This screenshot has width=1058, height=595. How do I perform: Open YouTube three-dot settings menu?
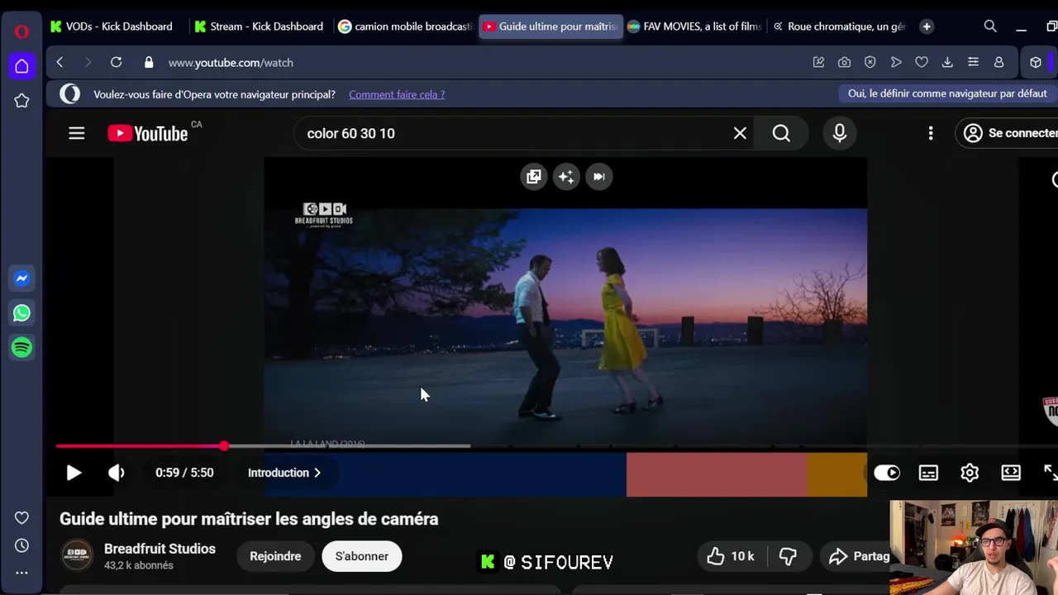(x=931, y=133)
